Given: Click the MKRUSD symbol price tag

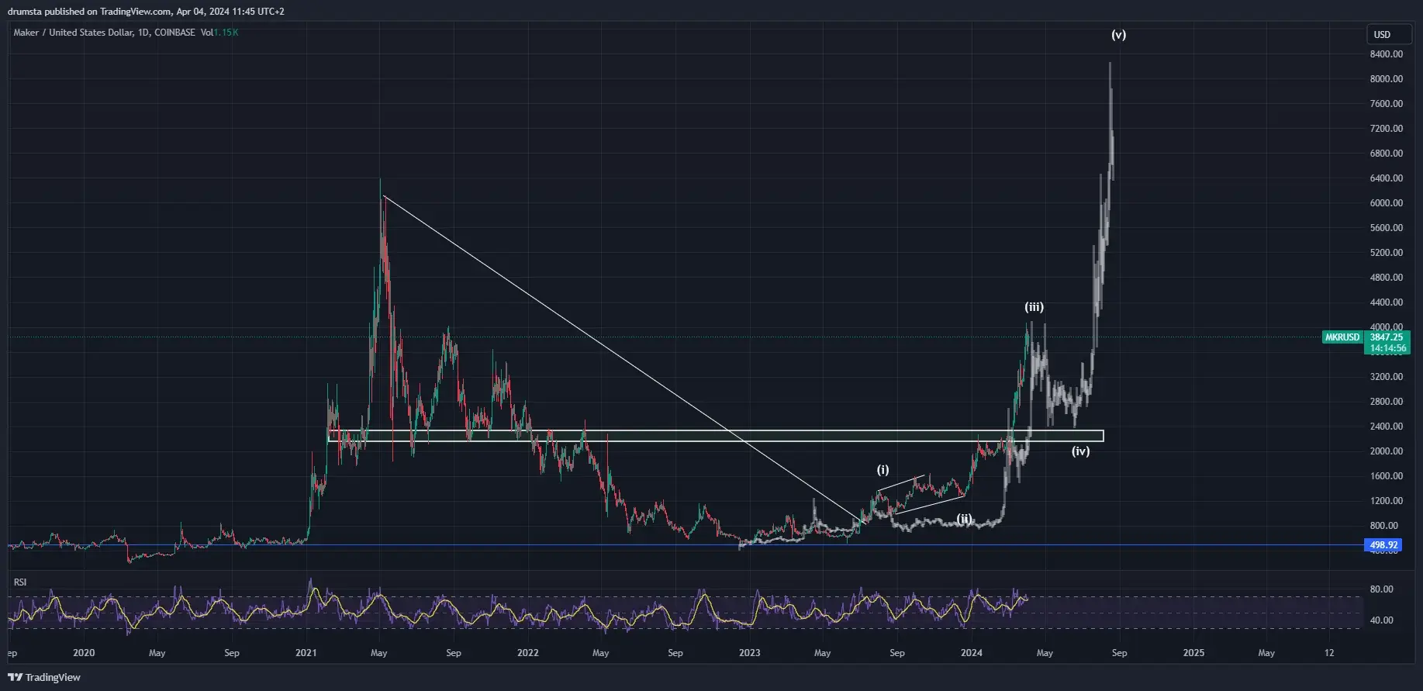Looking at the screenshot, I should point(1342,337).
